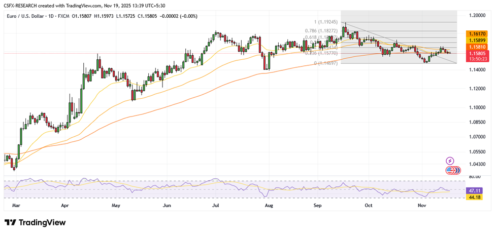495x234 pixels.
Task: Click the Sep label on the time axis
Action: (318, 206)
